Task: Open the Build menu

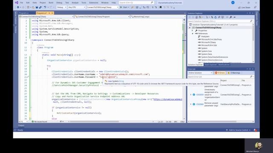Action: [51, 3]
